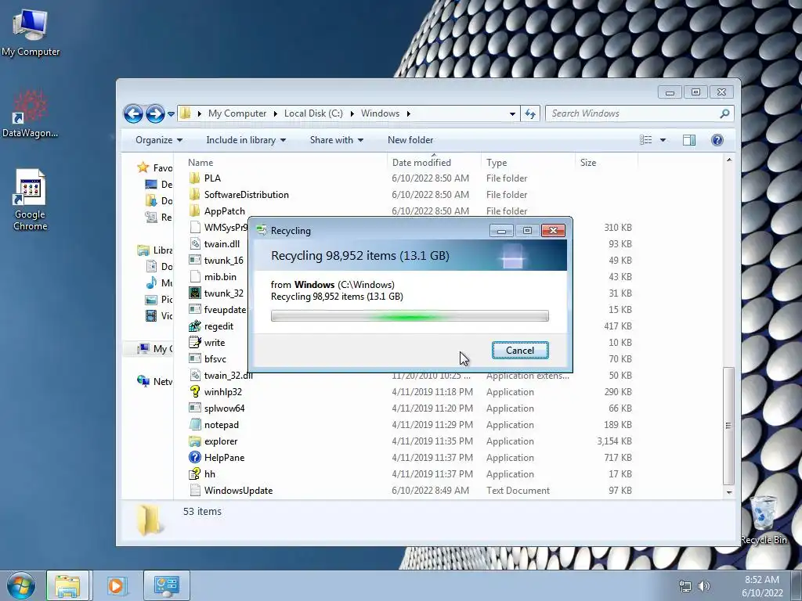Screen dimensions: 802x601
Task: Change view with the view icon
Action: (646, 140)
